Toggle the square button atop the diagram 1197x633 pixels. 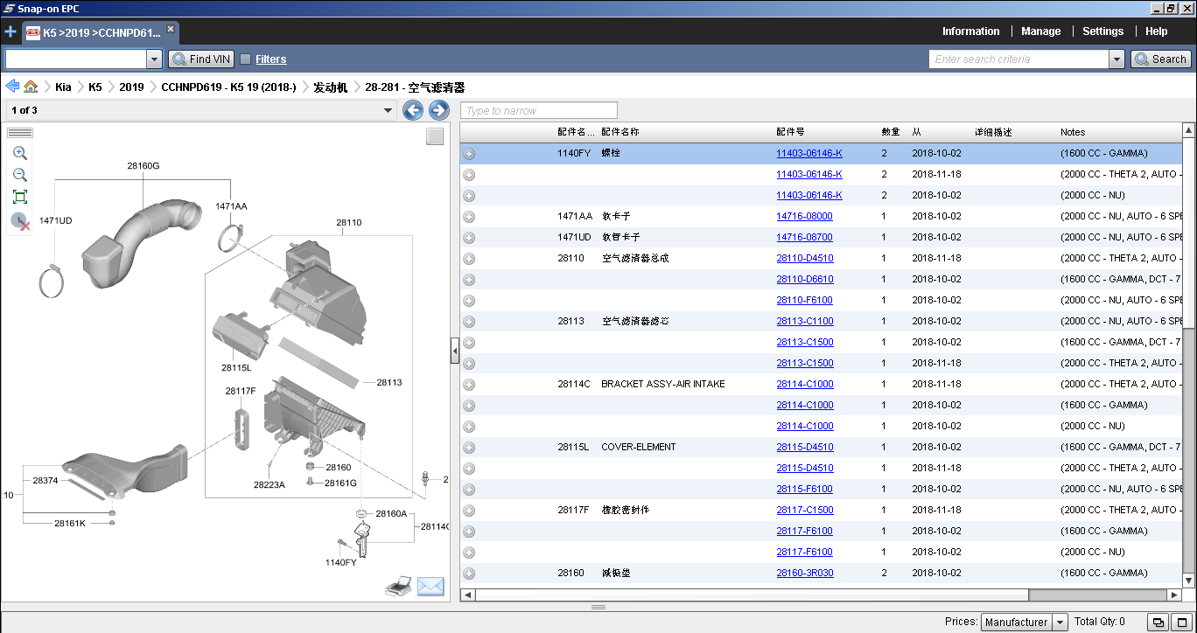(435, 137)
